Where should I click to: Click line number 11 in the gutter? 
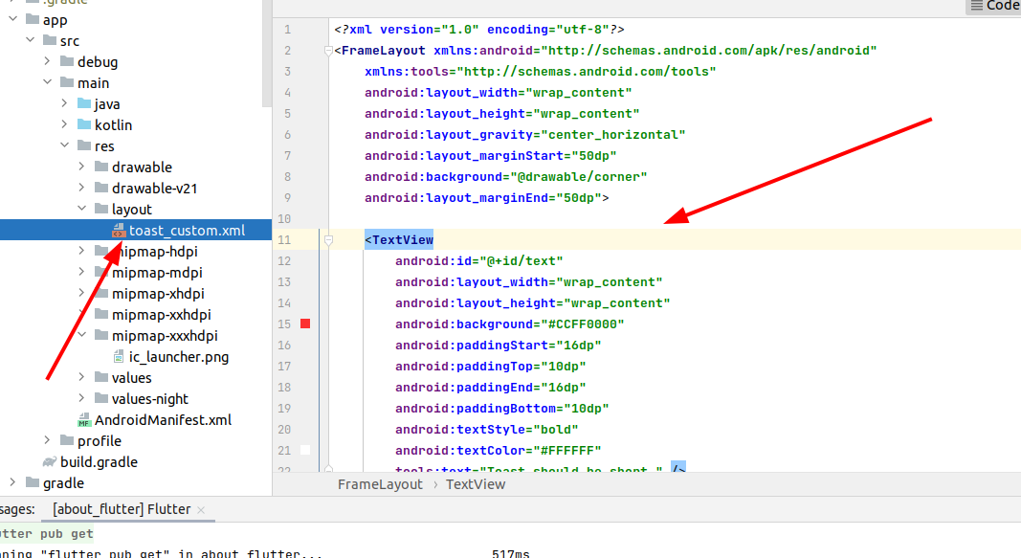click(x=284, y=239)
